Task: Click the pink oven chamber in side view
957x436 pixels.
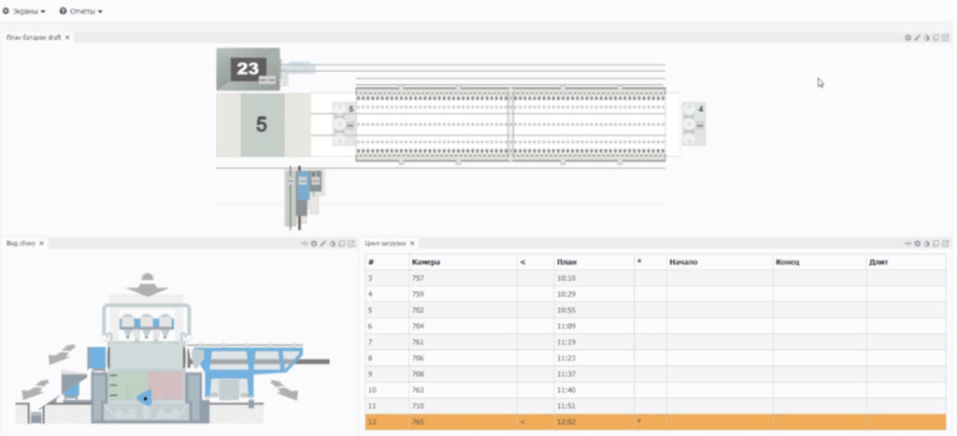Action: (165, 387)
